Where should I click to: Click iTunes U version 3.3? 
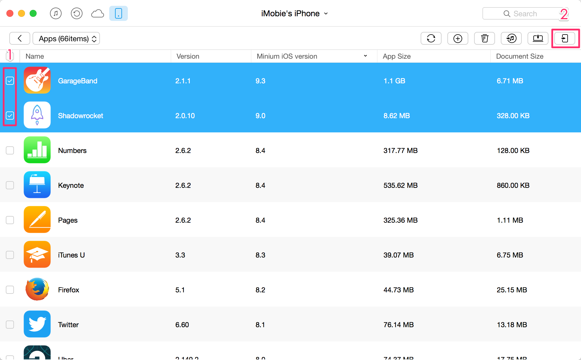[180, 255]
